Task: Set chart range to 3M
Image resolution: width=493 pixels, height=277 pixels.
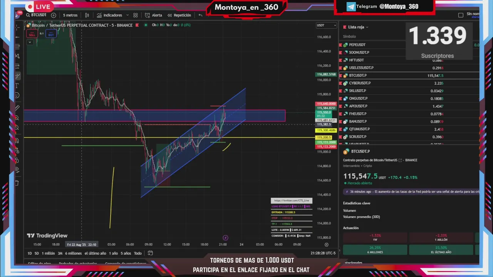Action: (x=60, y=253)
